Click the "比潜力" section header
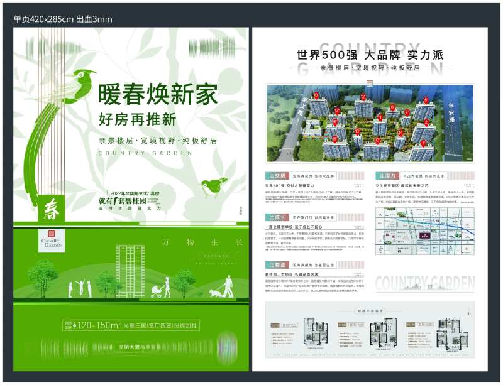 click(x=387, y=176)
